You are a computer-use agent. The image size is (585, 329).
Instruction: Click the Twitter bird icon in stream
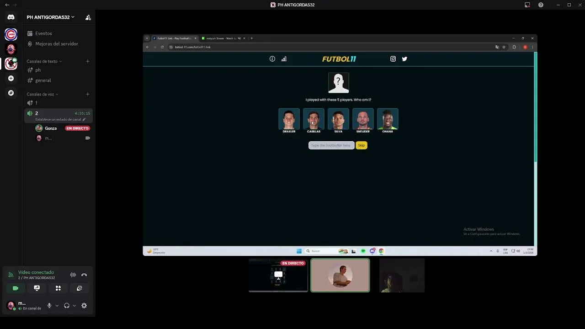tap(404, 59)
